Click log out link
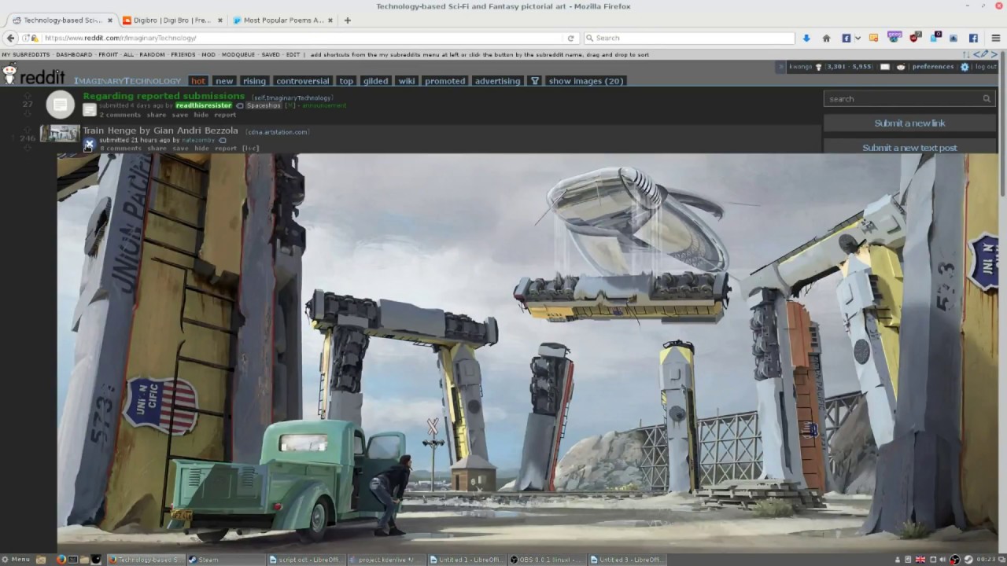The height and width of the screenshot is (566, 1007). (x=986, y=67)
